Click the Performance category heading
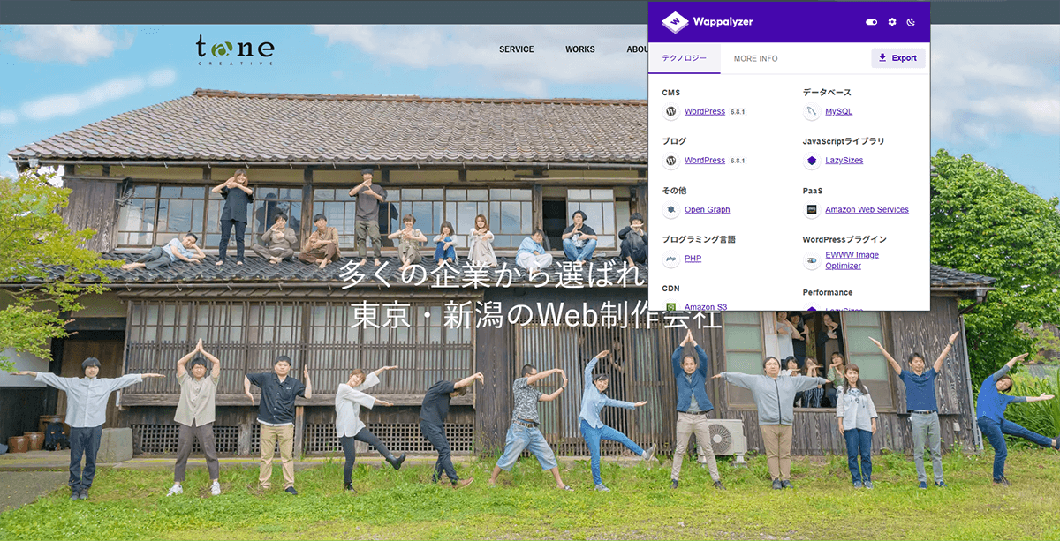The width and height of the screenshot is (1060, 541). pos(828,292)
